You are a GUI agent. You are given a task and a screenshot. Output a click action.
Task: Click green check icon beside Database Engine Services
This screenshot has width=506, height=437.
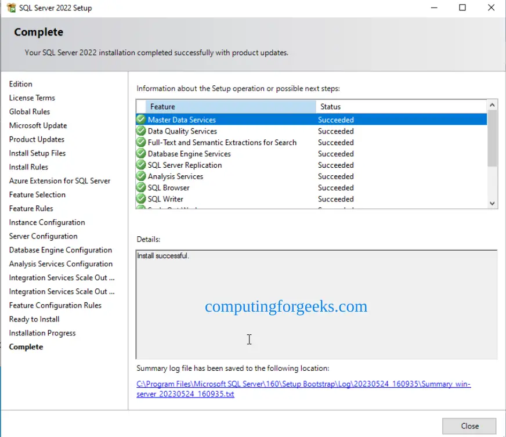click(140, 153)
